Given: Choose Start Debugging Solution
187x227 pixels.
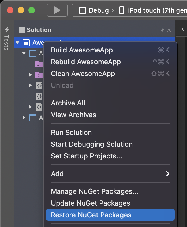Looking at the screenshot, I should pyautogui.click(x=110, y=144).
